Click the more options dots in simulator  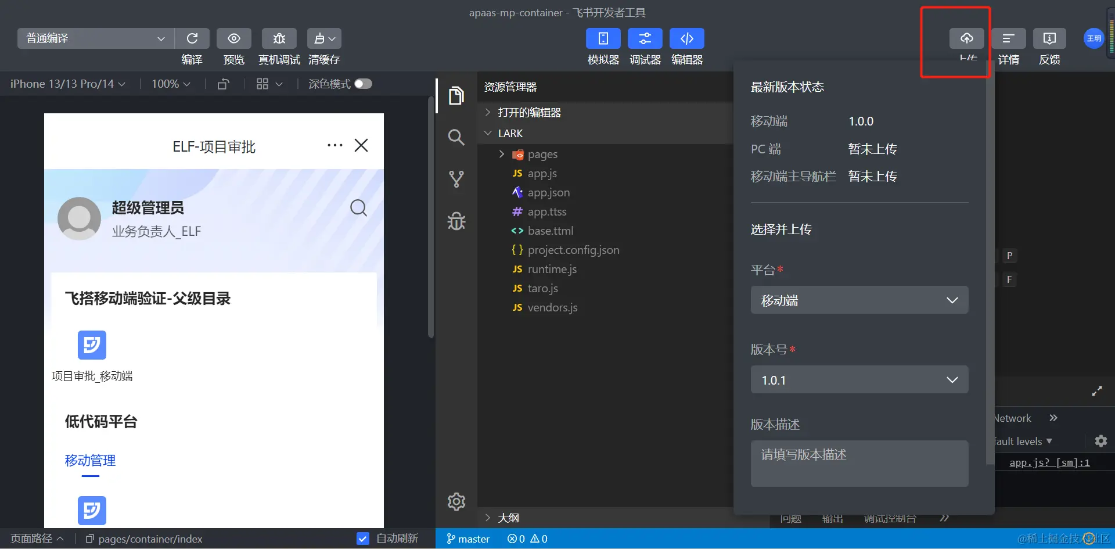point(335,145)
